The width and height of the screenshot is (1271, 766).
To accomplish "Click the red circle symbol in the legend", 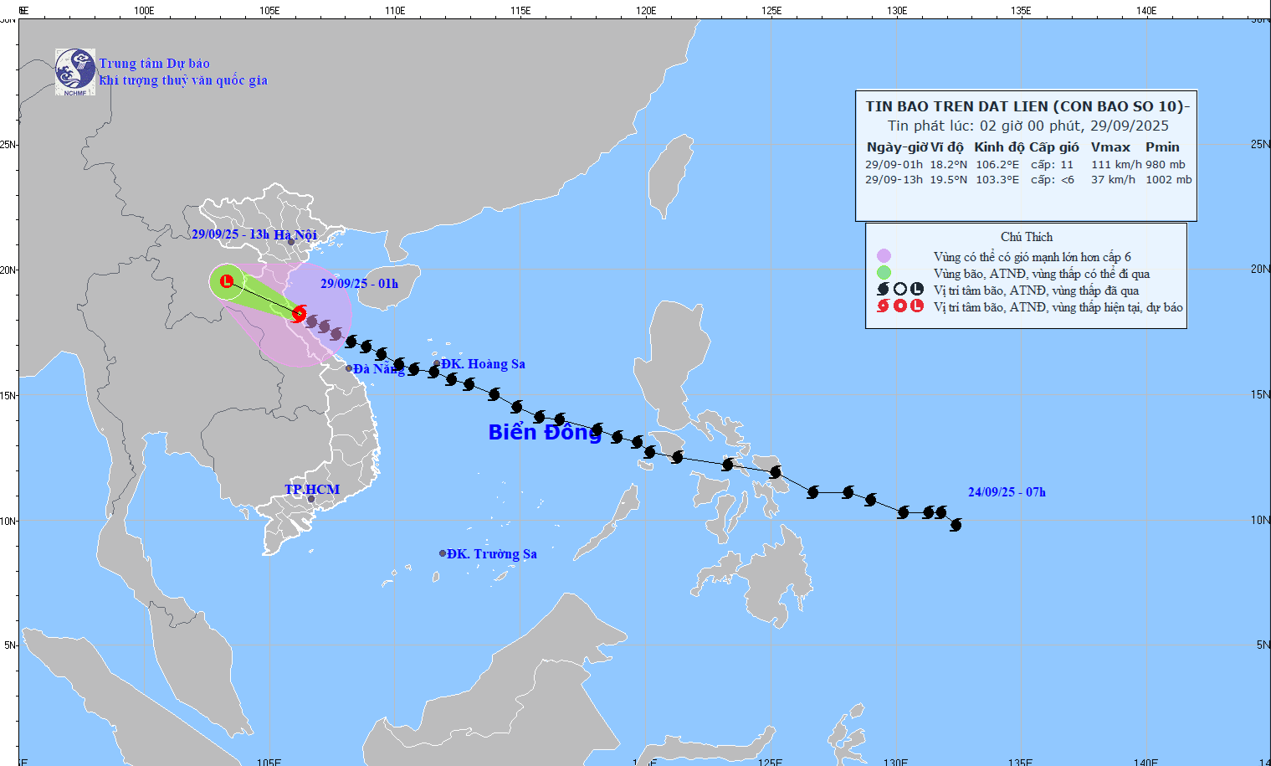I will coord(899,306).
